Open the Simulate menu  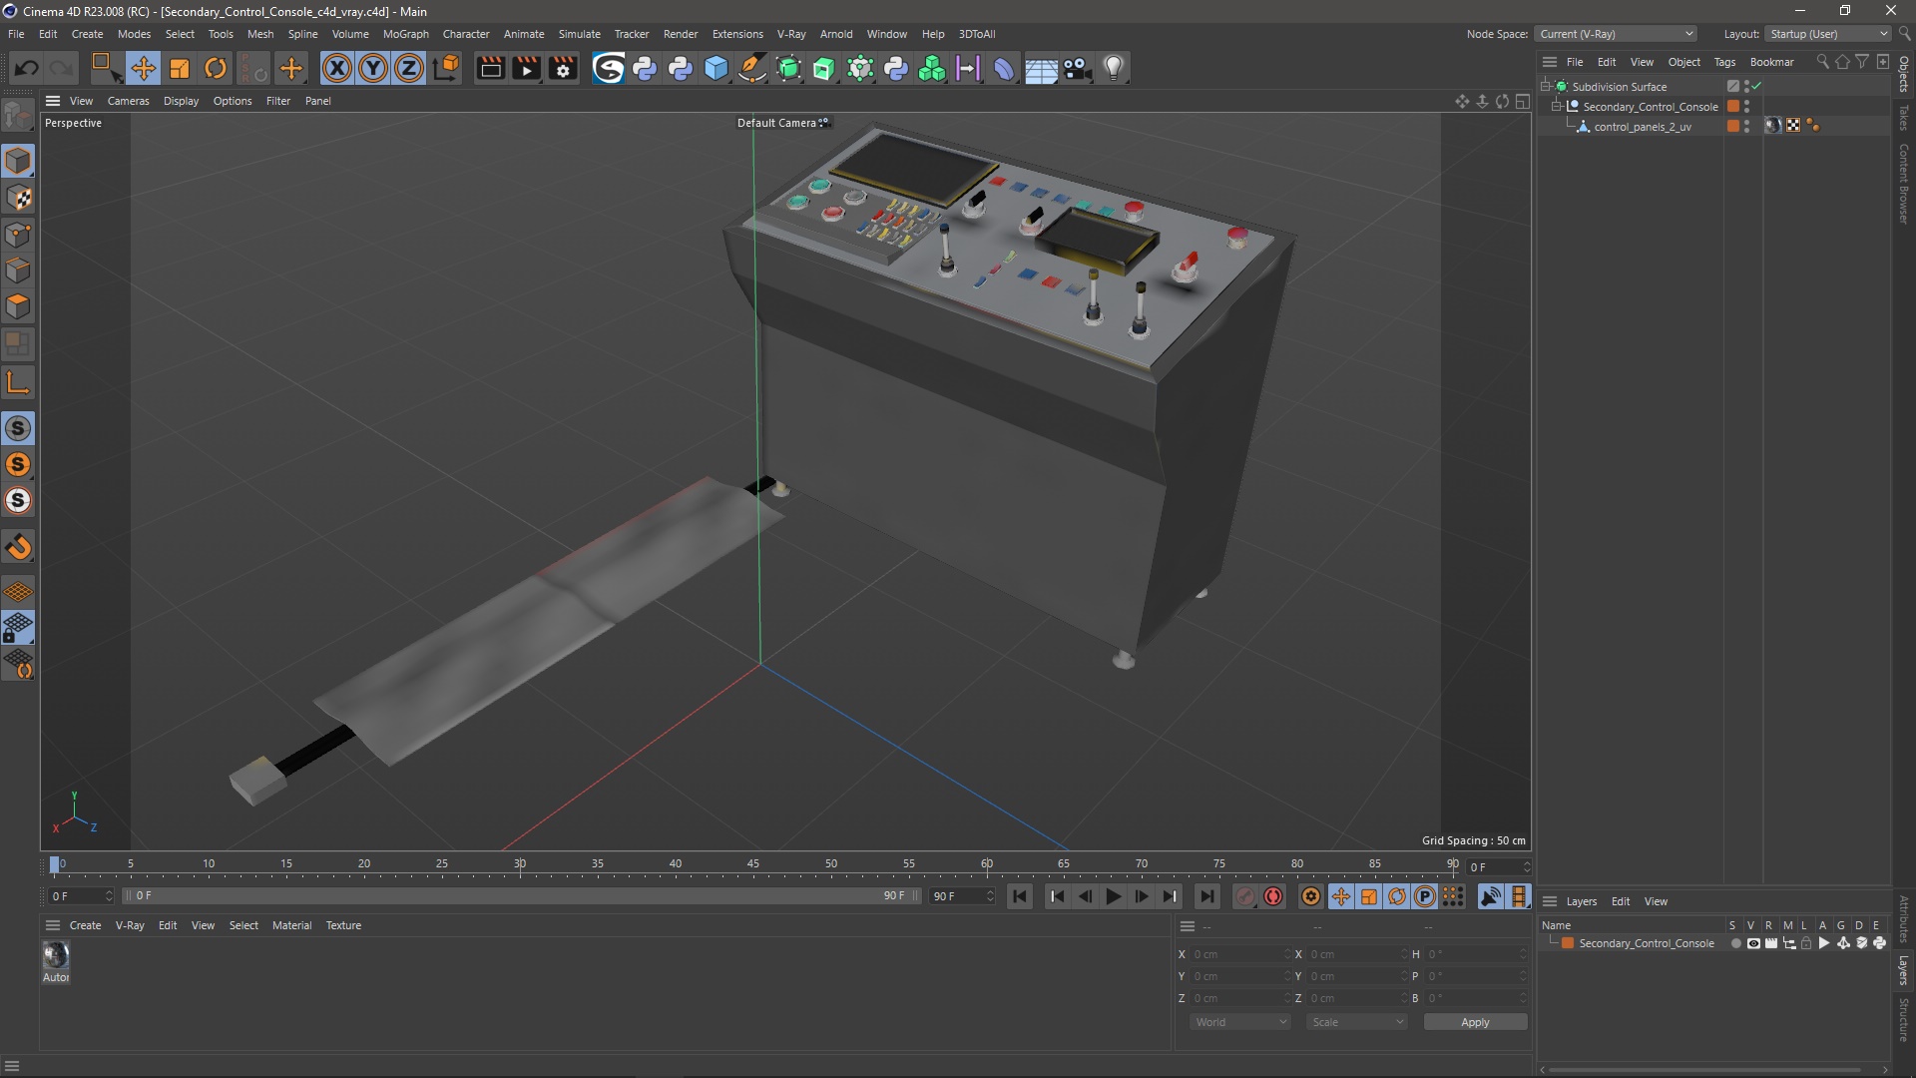pos(579,34)
